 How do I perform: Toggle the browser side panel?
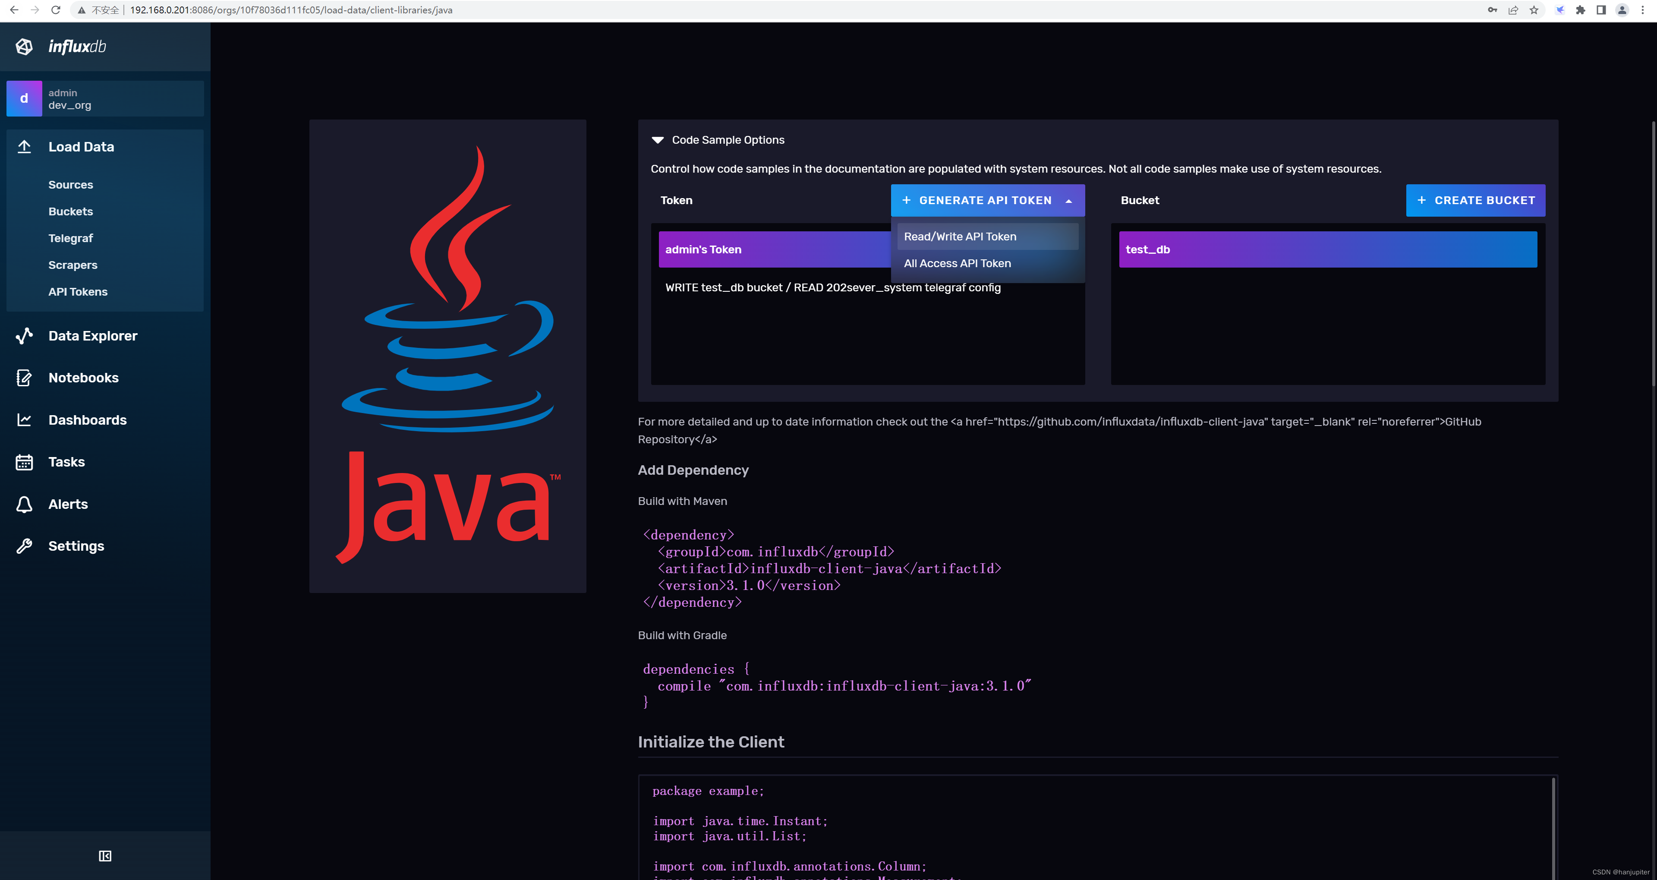1601,10
